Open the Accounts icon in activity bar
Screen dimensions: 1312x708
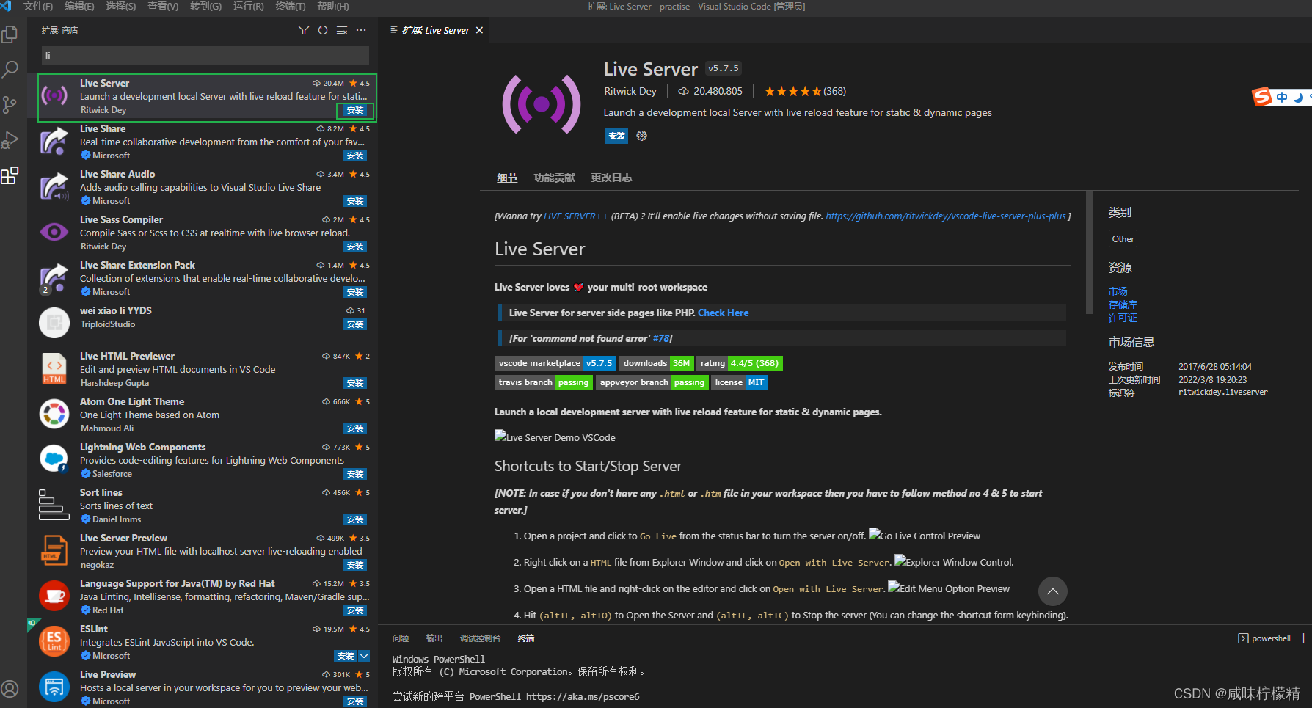click(10, 689)
